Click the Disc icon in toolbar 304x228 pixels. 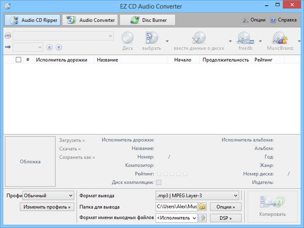[128, 38]
